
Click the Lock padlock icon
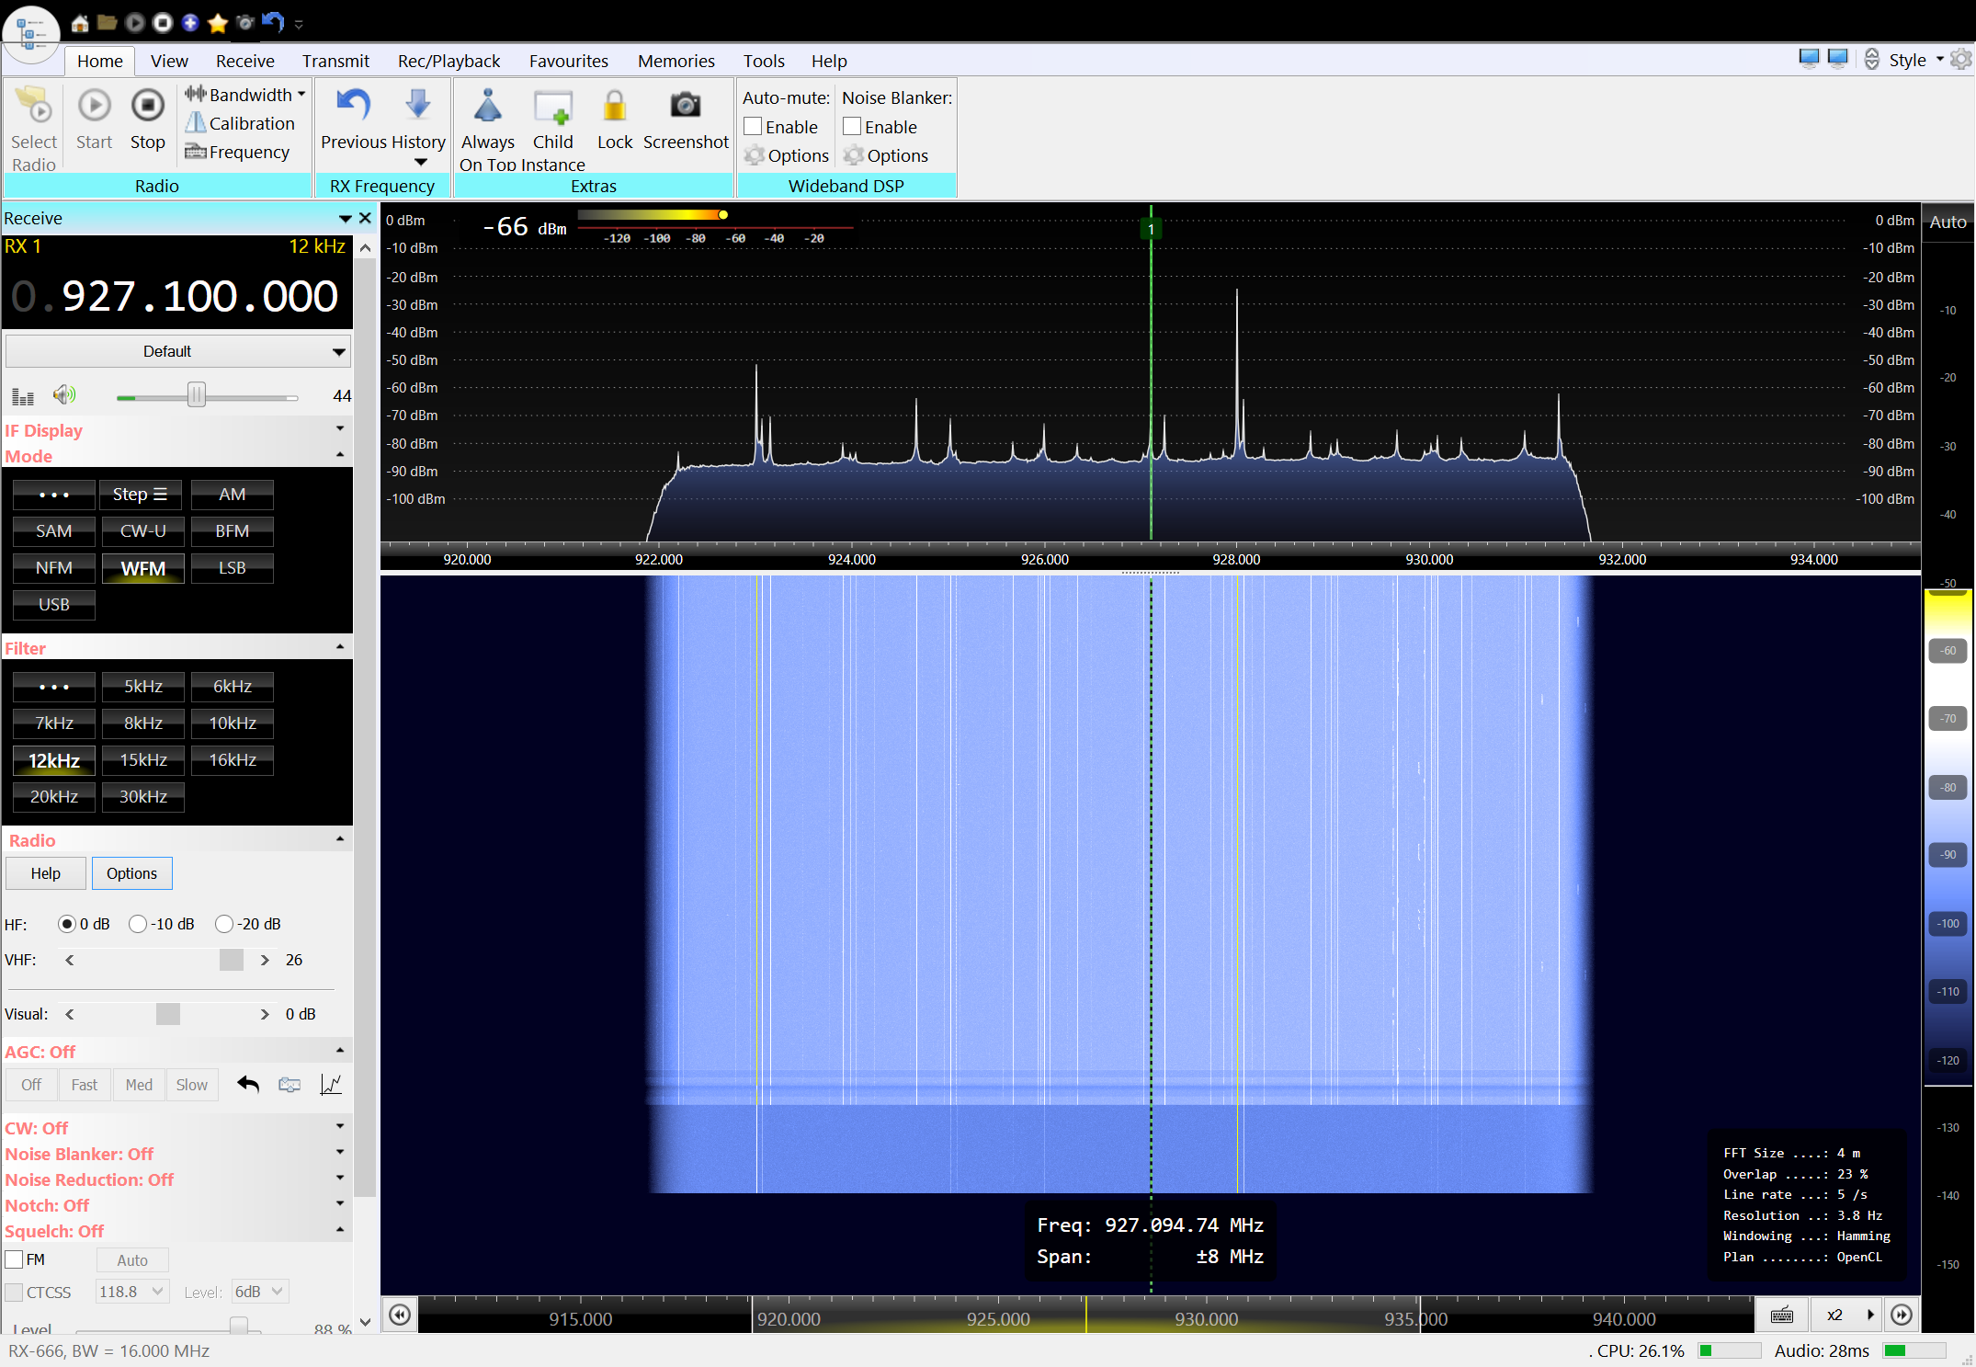click(614, 107)
